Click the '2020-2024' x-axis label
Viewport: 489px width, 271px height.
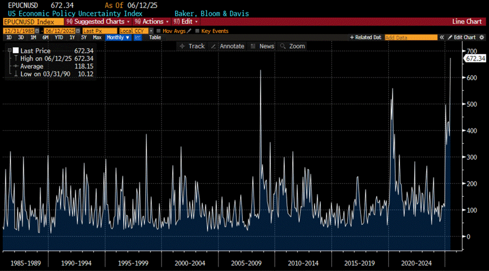[x=416, y=263]
